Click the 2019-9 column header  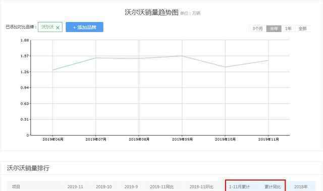[131, 186]
